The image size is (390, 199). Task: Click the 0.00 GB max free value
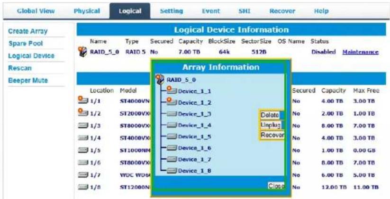[x=364, y=150]
